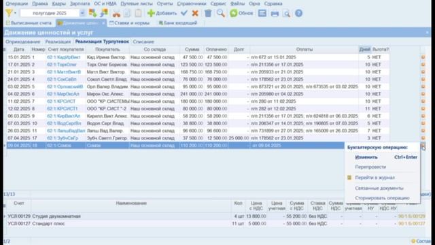Click the toolbar icon with blue arrow
Viewport: 435px width, 245px height.
[104, 13]
